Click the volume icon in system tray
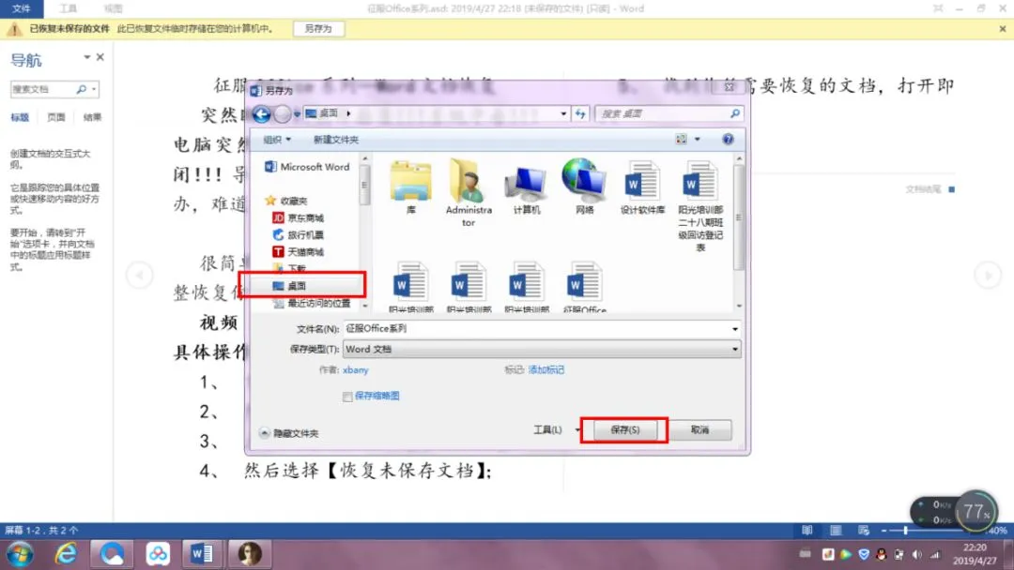The height and width of the screenshot is (570, 1014). click(917, 554)
